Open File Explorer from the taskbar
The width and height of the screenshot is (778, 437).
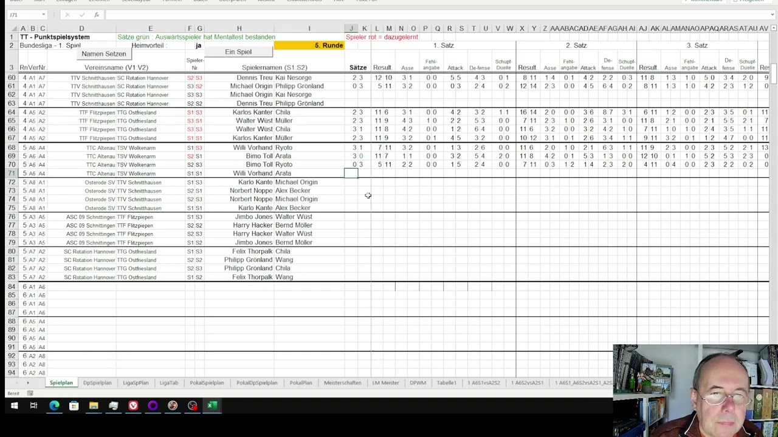94,405
